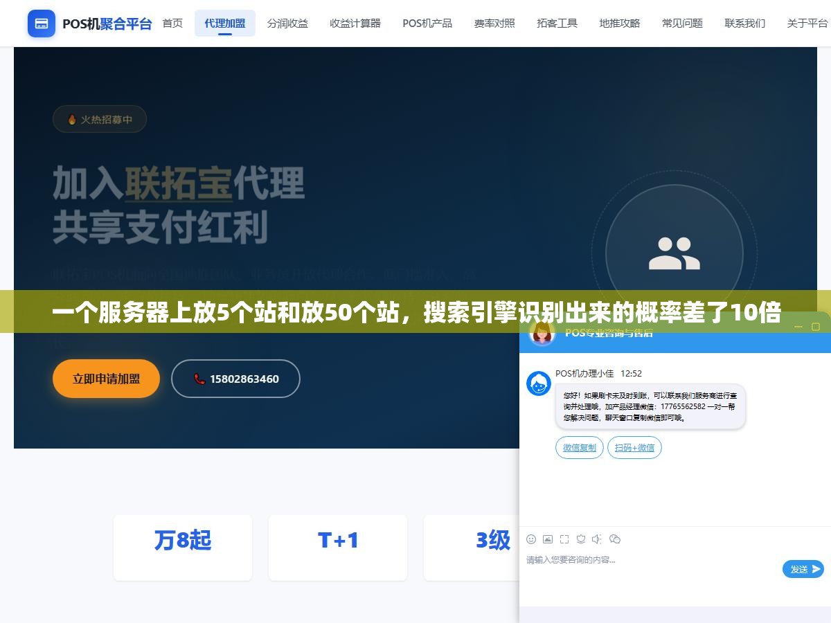Screen dimensions: 831x623
Task: Open the 首页 menu item
Action: pyautogui.click(x=172, y=23)
